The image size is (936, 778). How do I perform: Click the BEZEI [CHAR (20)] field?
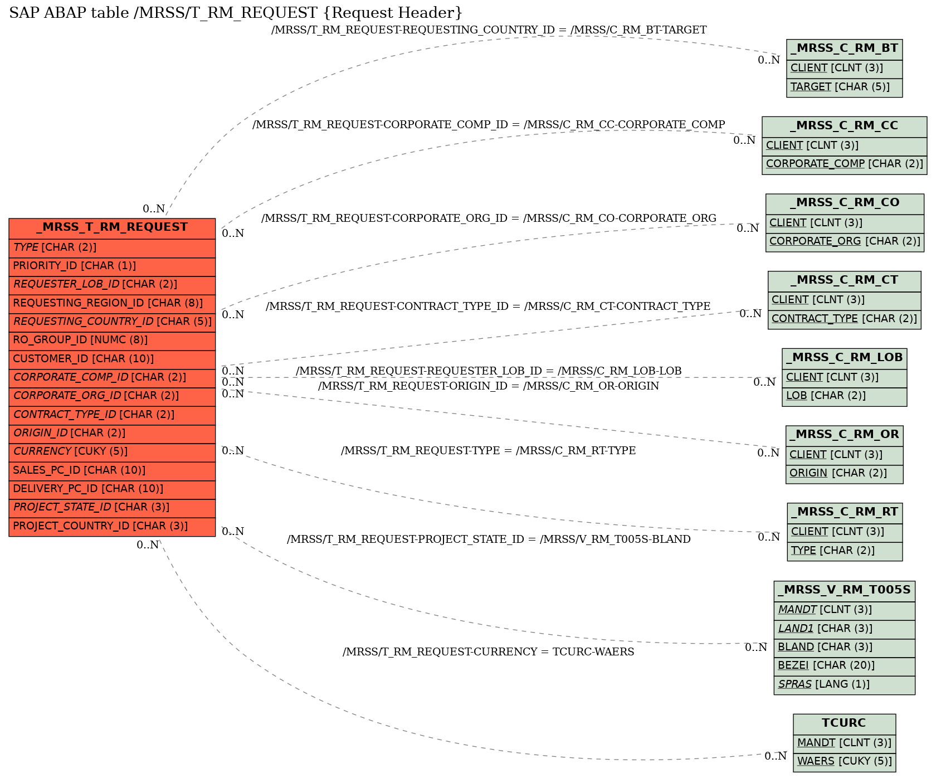844,666
